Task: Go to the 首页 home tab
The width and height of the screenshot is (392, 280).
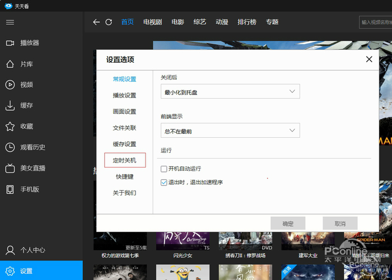Action: coord(128,22)
